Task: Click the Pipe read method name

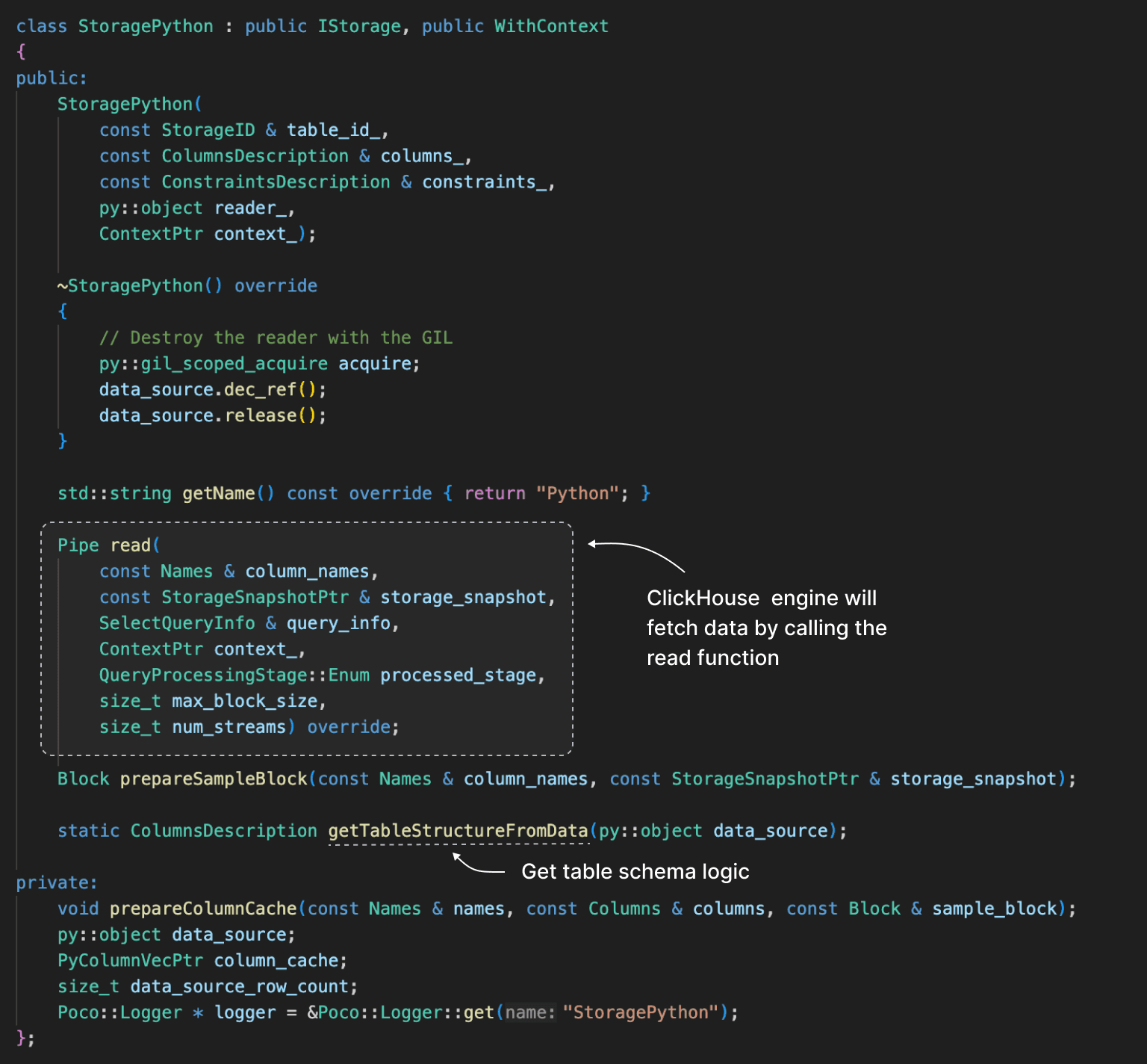Action: click(x=131, y=545)
